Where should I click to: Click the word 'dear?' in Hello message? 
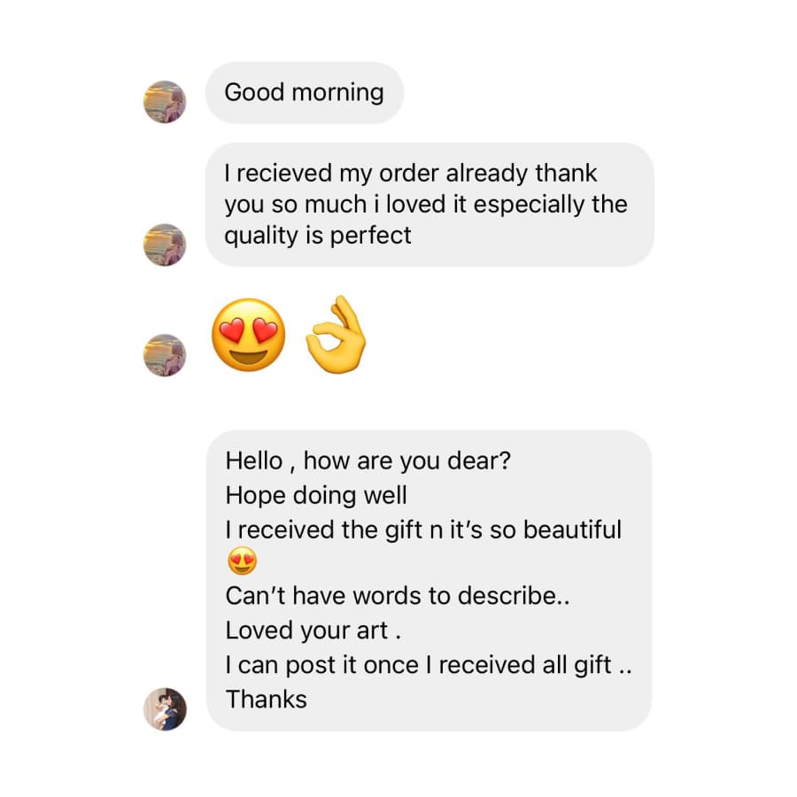(479, 461)
